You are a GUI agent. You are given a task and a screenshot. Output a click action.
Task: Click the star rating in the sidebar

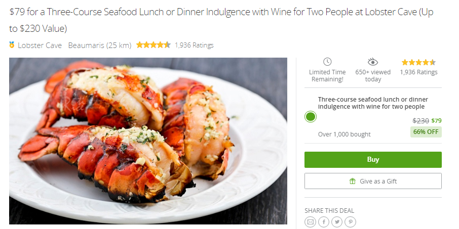(418, 62)
